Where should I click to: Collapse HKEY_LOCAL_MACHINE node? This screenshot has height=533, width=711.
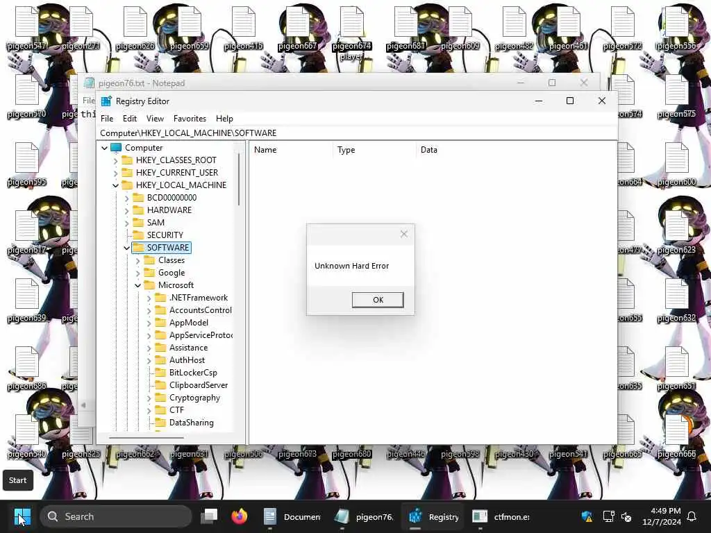[116, 185]
